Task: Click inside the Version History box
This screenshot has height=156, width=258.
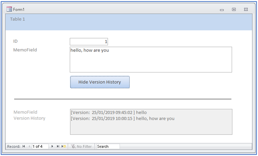Action: (x=151, y=122)
